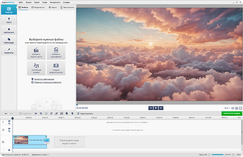The width and height of the screenshot is (243, 157).
Task: Open the Файл menu
Action: (21, 2)
